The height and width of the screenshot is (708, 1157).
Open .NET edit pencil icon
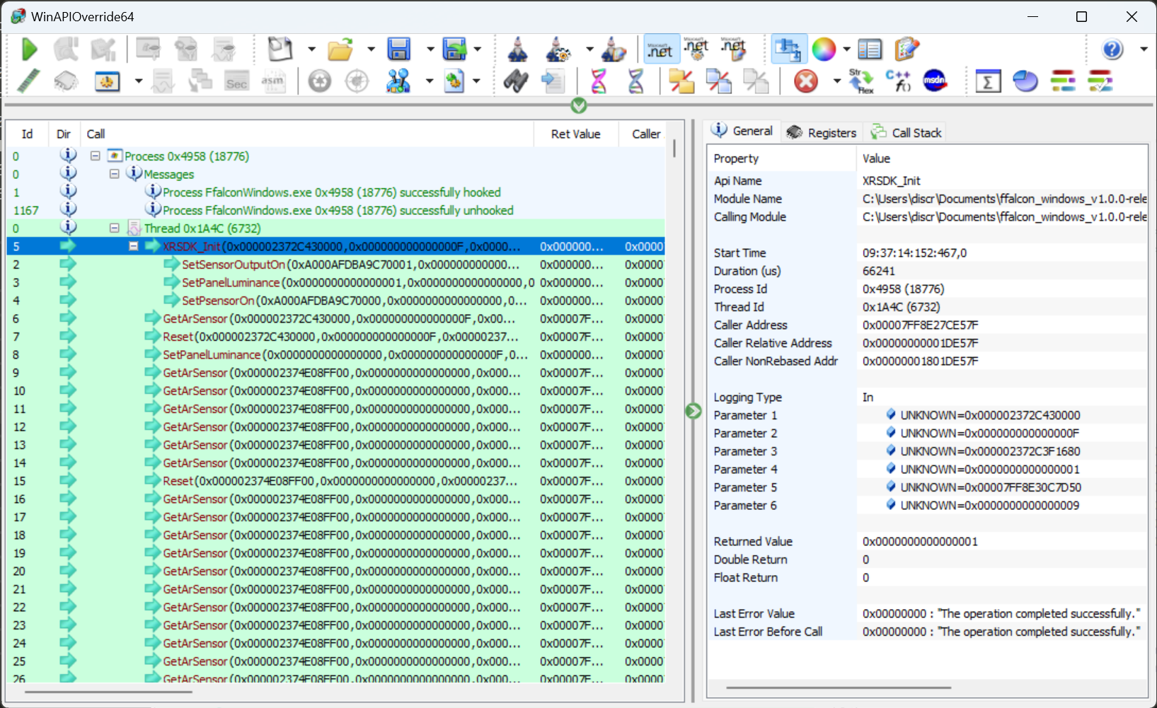[734, 50]
